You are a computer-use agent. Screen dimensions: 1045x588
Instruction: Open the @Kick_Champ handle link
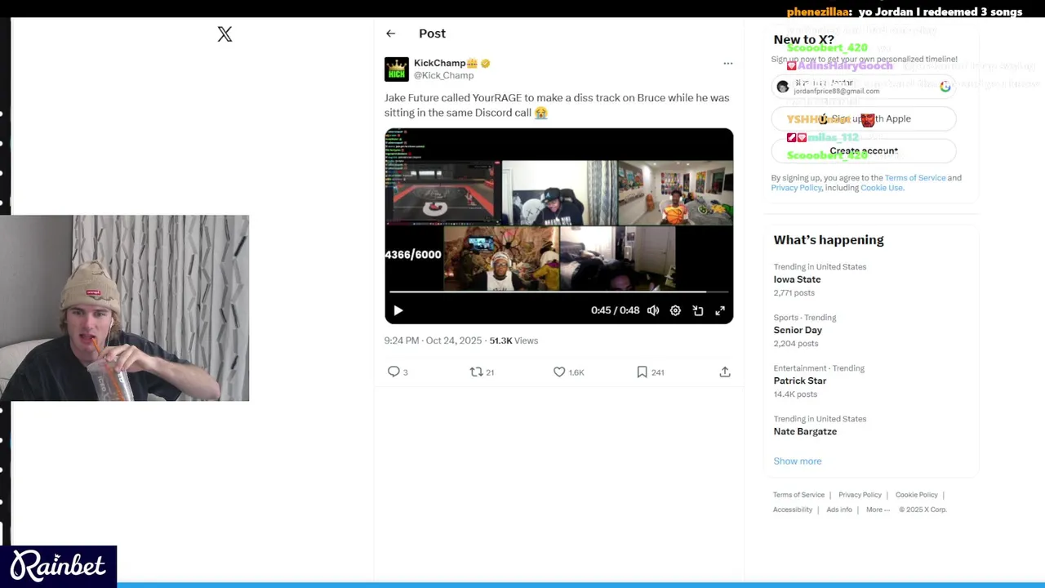pos(443,75)
